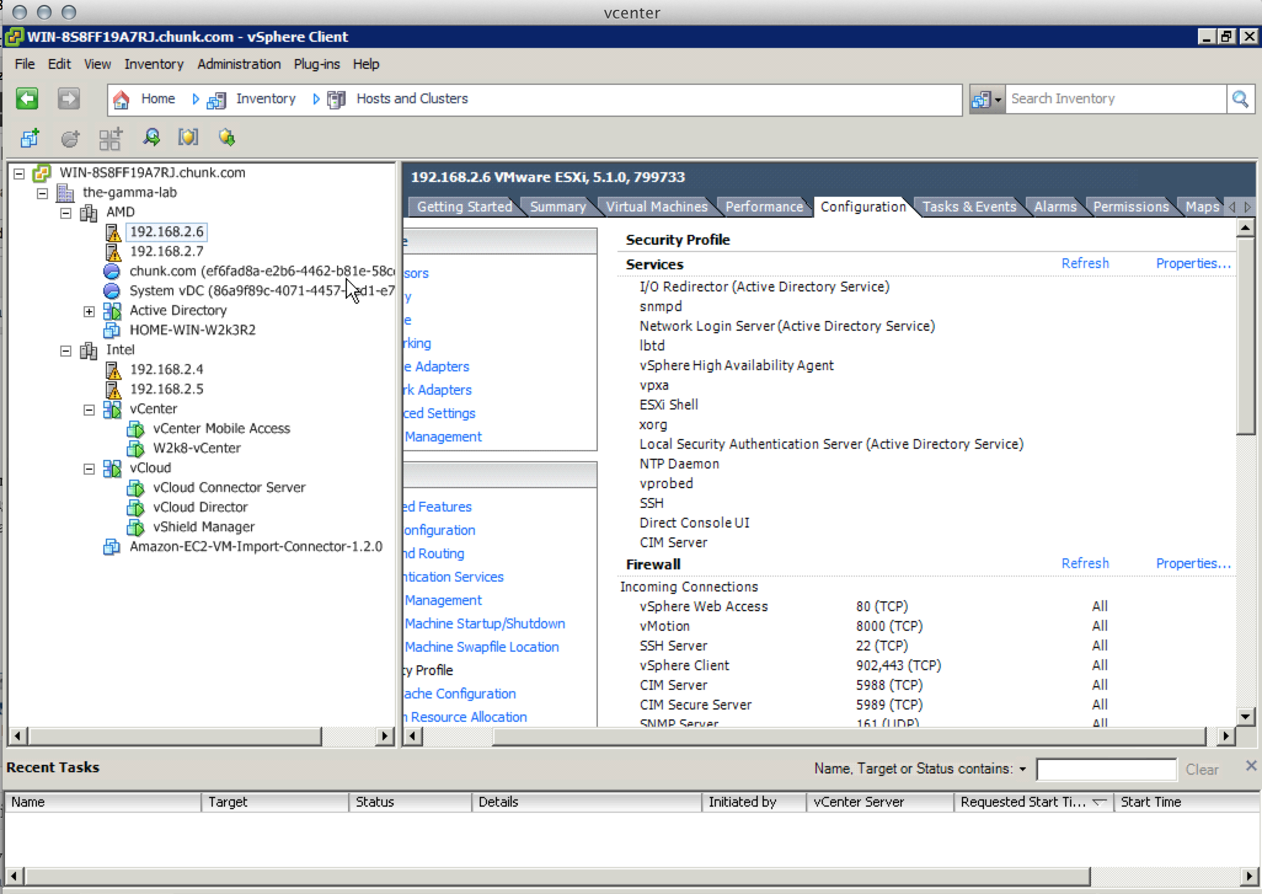Viewport: 1262px width, 894px height.
Task: Collapse the AMD cluster tree node
Action: tap(66, 213)
